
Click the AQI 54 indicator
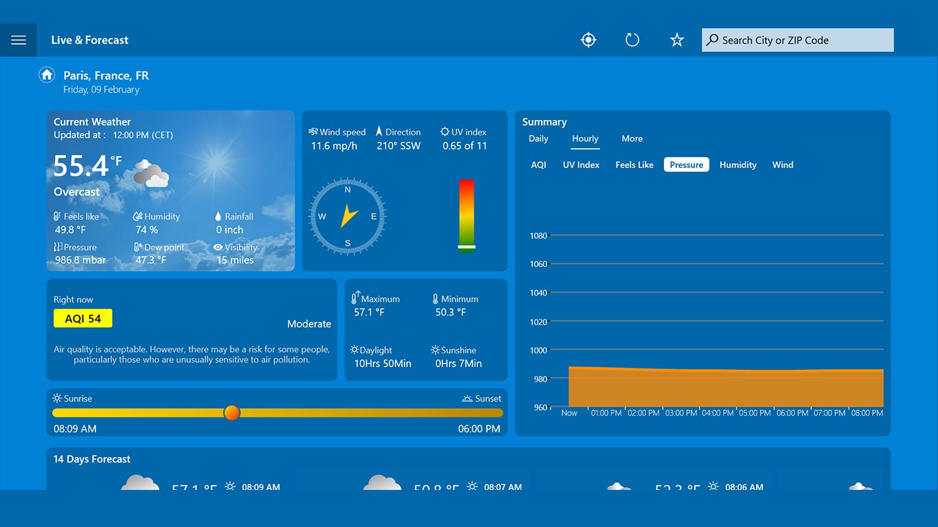point(82,318)
